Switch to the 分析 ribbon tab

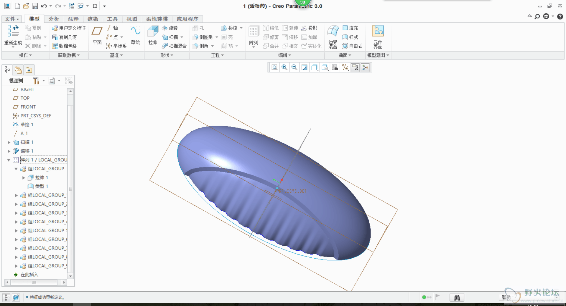pos(54,19)
